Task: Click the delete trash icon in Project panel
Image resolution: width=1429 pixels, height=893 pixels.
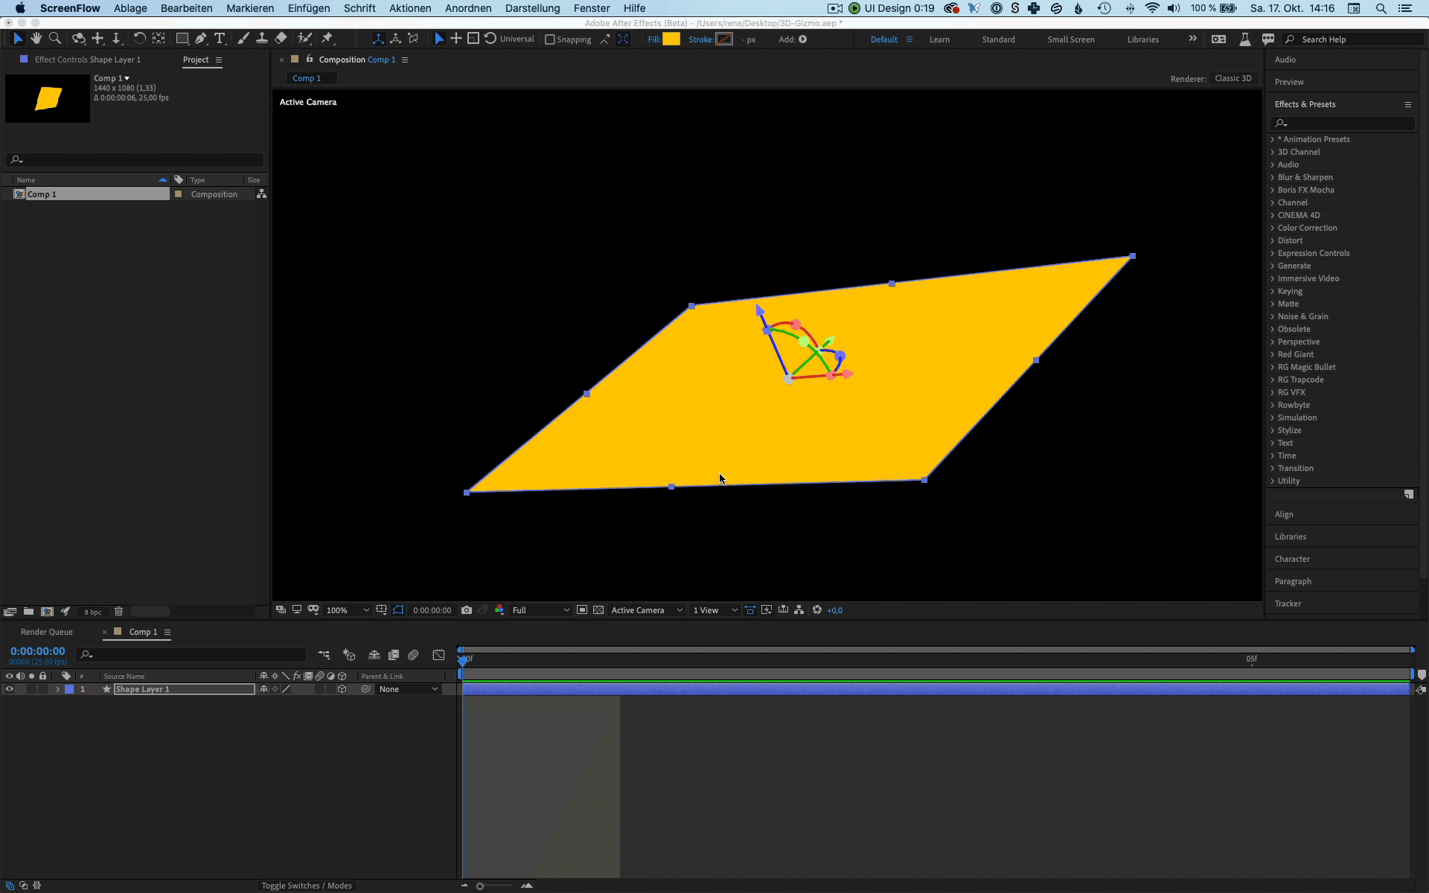Action: click(x=118, y=612)
